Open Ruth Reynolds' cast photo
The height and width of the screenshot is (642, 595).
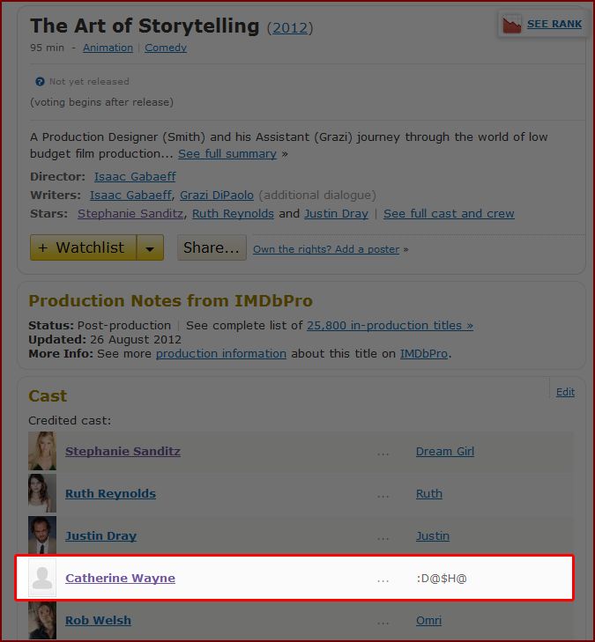42,493
